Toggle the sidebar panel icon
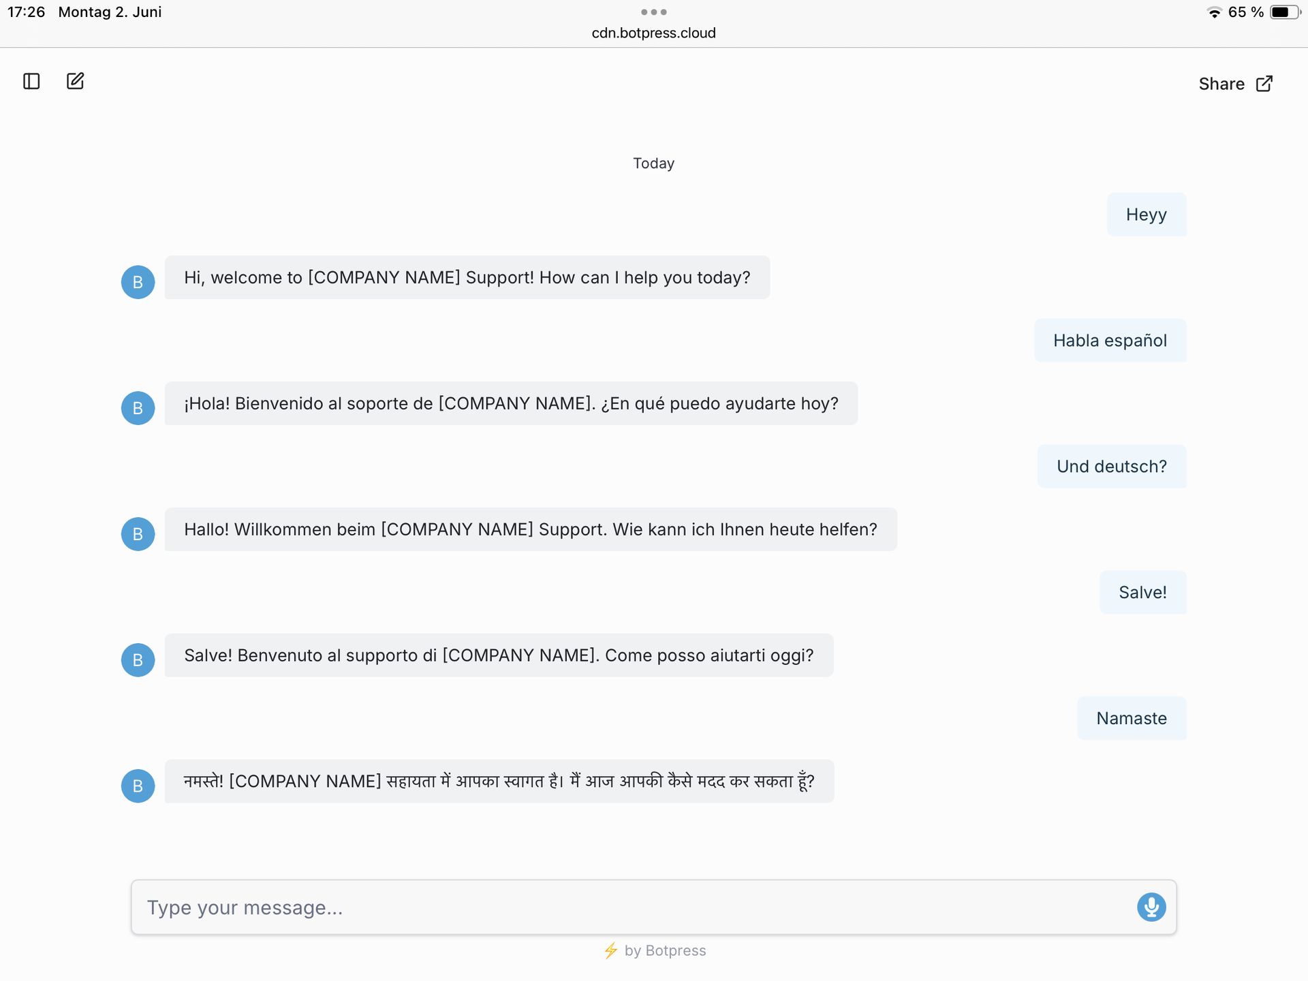Image resolution: width=1308 pixels, height=981 pixels. [x=31, y=82]
